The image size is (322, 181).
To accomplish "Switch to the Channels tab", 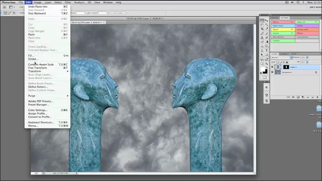I will pyautogui.click(x=284, y=54).
